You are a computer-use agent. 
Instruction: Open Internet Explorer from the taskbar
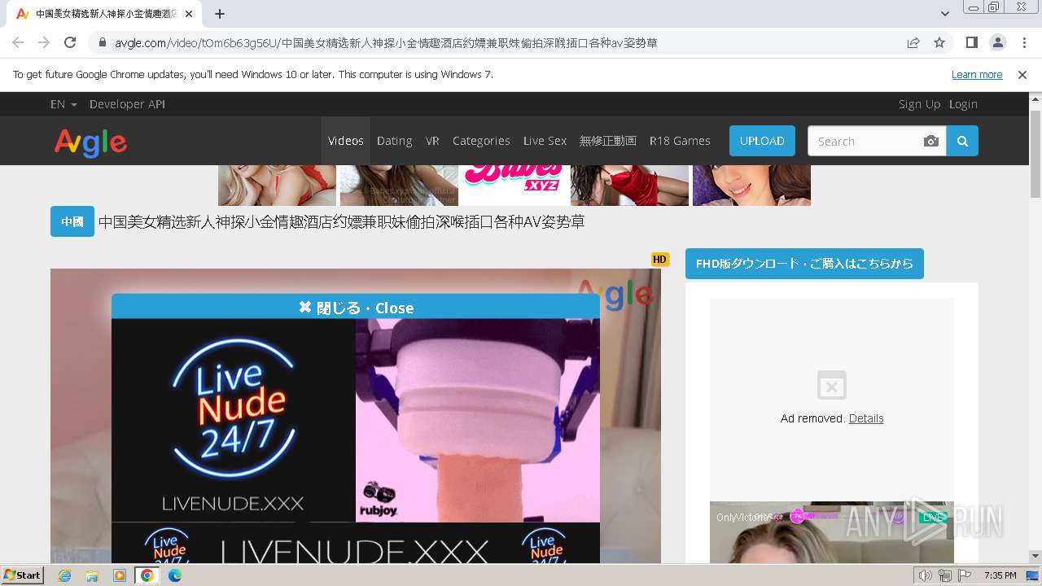pyautogui.click(x=65, y=575)
